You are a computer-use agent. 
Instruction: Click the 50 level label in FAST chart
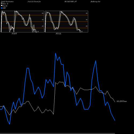click(x=43, y=20)
